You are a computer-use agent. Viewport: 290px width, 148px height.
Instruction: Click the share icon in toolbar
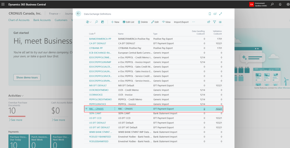[209, 22]
